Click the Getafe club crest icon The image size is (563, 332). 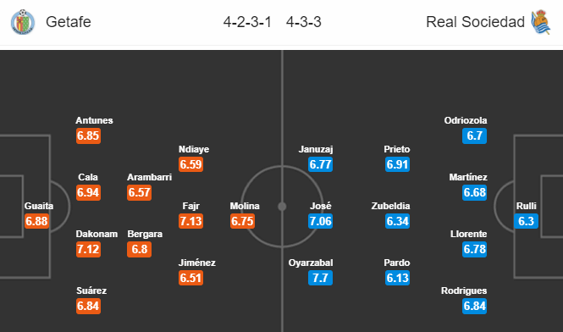coord(23,22)
